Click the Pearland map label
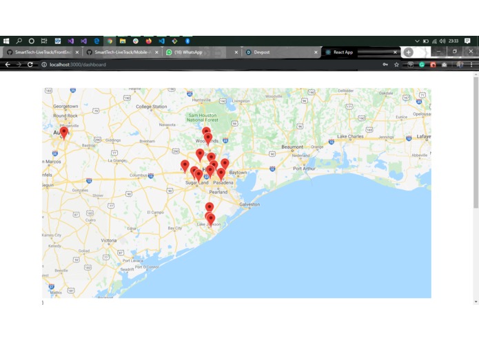Screen dimensions: 479x340 (218, 192)
